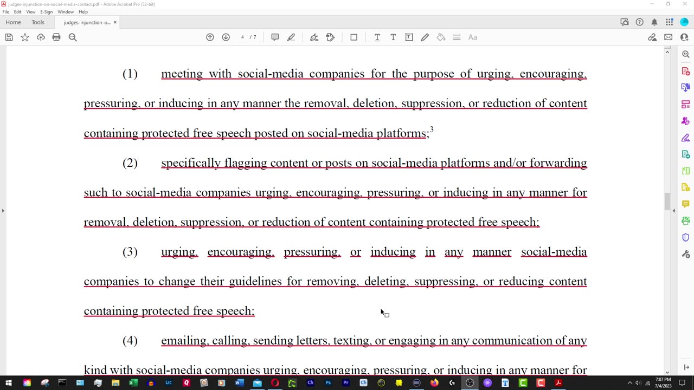Go to next page arrow
Screen dimensions: 694x390
click(x=226, y=37)
